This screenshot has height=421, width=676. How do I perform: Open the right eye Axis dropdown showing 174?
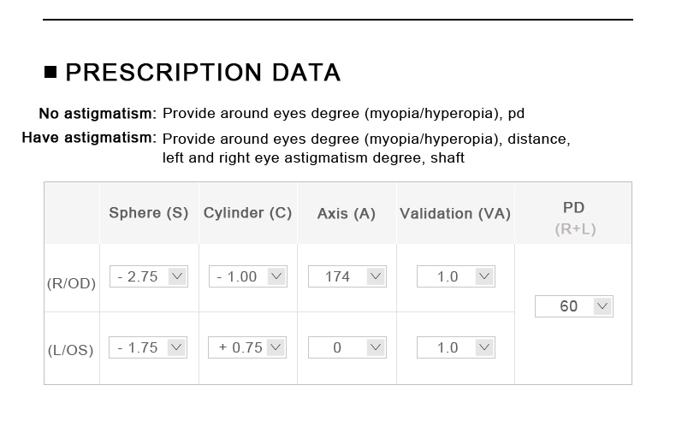347,276
